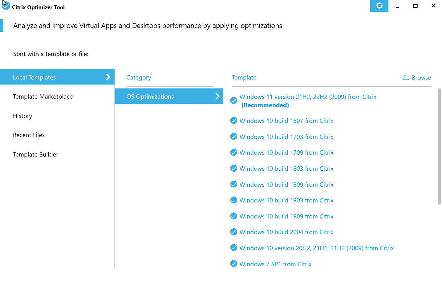The height and width of the screenshot is (281, 442).
Task: Open Windows 10 build 2004 from Citrix template
Action: (286, 232)
